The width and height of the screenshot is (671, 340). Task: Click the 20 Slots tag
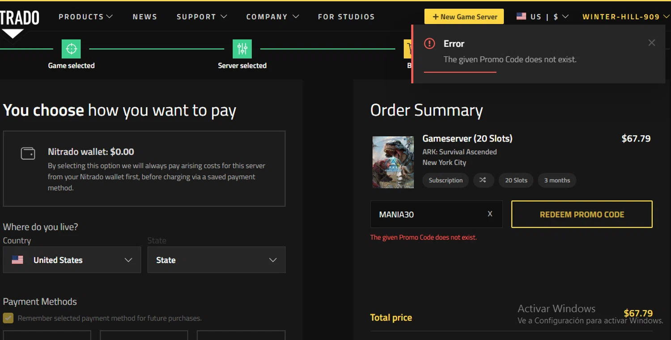516,180
